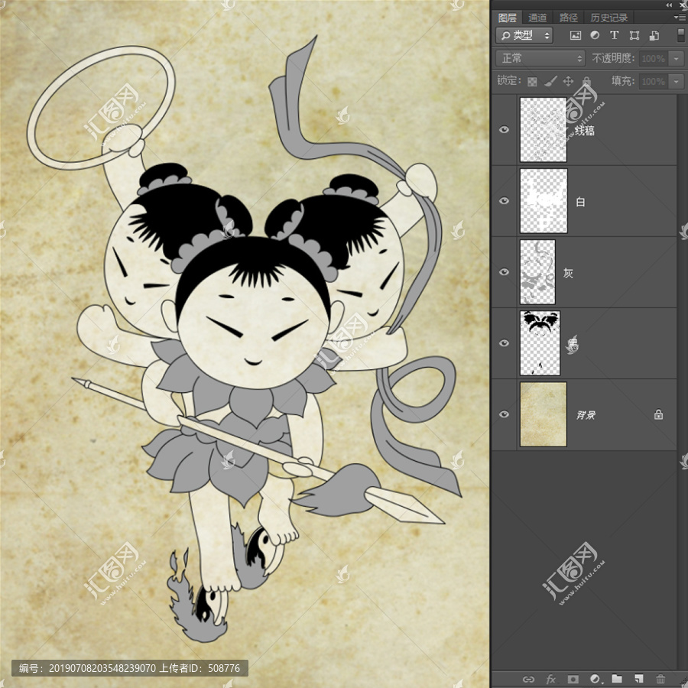Toggle the layer filtering on/off switch
Image resolution: width=688 pixels, height=688 pixels.
point(680,35)
